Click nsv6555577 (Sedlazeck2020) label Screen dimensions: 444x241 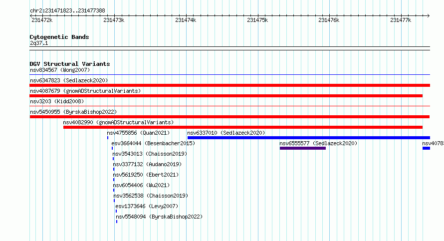coord(318,143)
